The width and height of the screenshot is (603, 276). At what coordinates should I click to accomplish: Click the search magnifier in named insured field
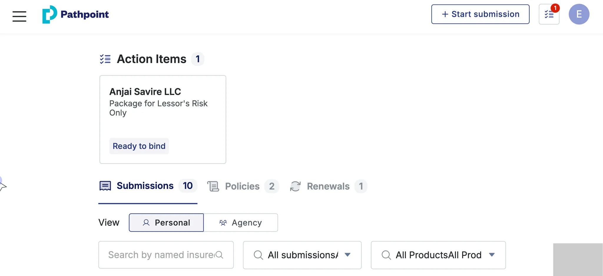pos(219,255)
